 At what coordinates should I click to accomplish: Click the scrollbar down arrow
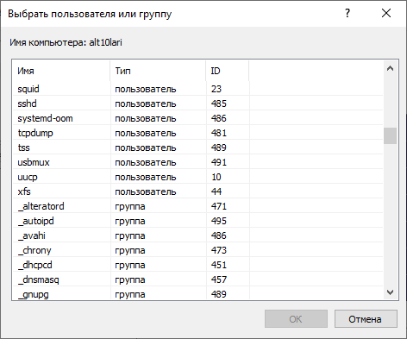click(390, 292)
